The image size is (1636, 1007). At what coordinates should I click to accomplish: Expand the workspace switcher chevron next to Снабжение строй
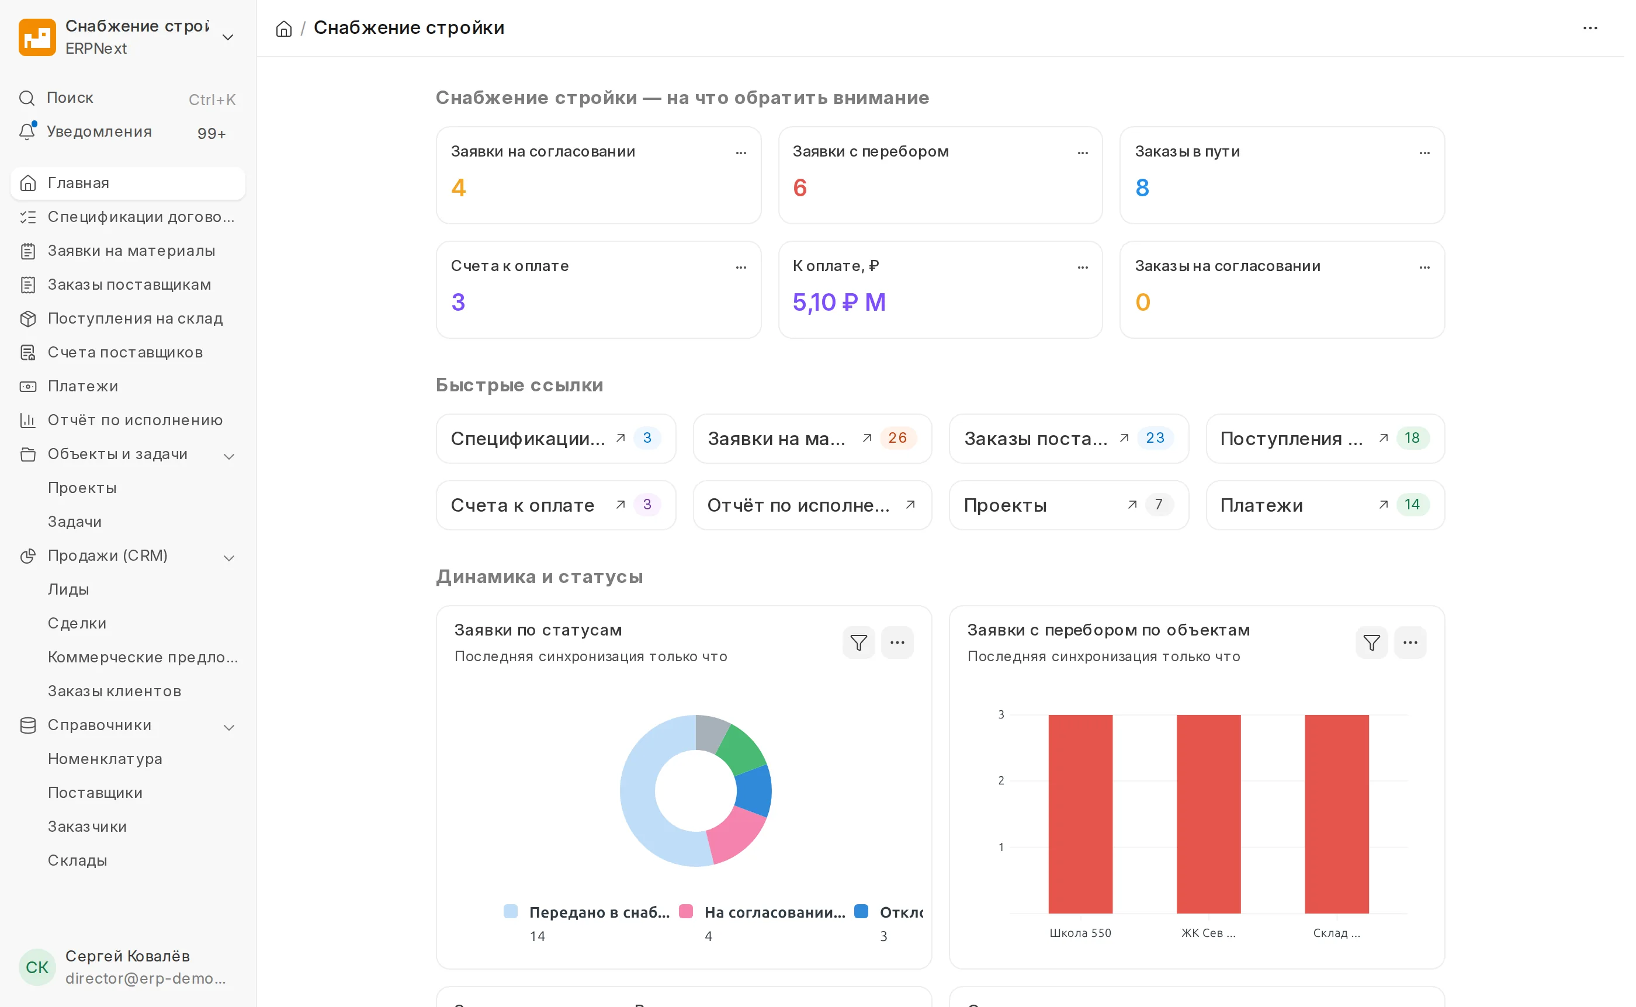[x=230, y=37]
